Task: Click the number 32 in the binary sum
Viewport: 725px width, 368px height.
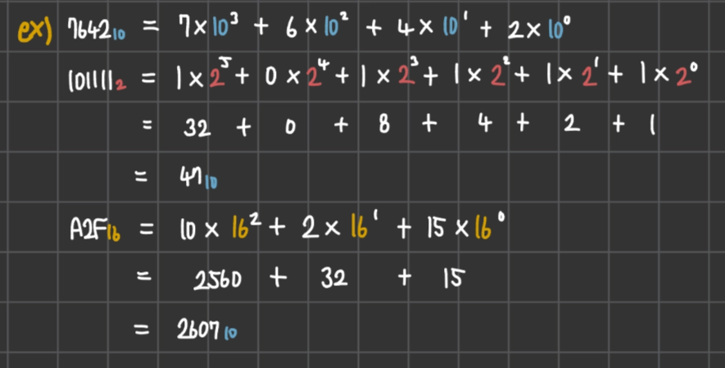Action: (x=197, y=128)
